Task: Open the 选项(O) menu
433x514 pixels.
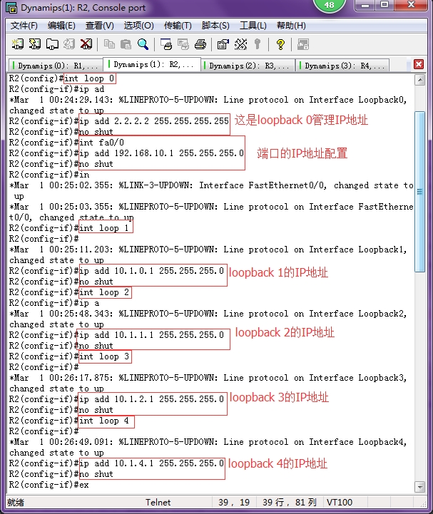Action: [139, 26]
